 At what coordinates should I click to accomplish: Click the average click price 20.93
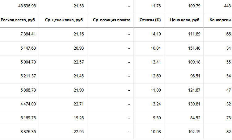click(x=79, y=48)
